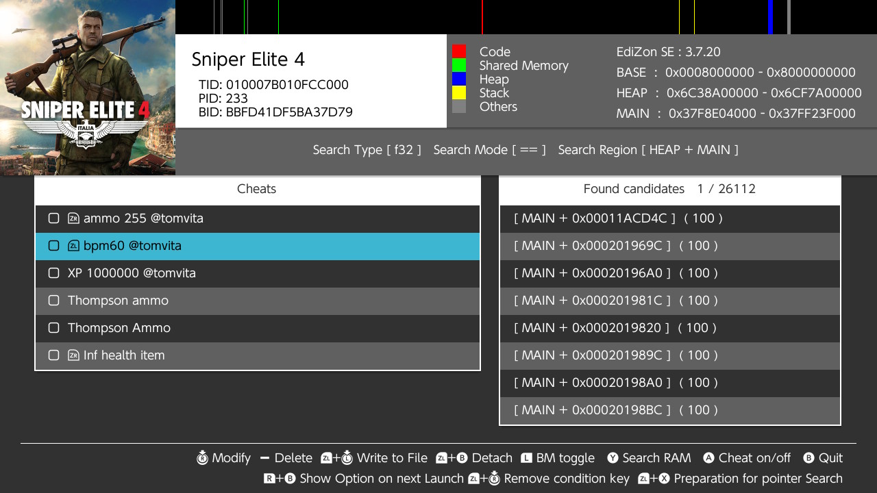Viewport: 877px width, 493px height.
Task: Select the Modify action label
Action: click(232, 458)
